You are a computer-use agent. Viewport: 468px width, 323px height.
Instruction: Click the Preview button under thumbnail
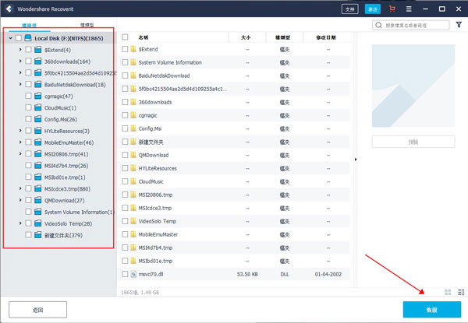tap(413, 142)
